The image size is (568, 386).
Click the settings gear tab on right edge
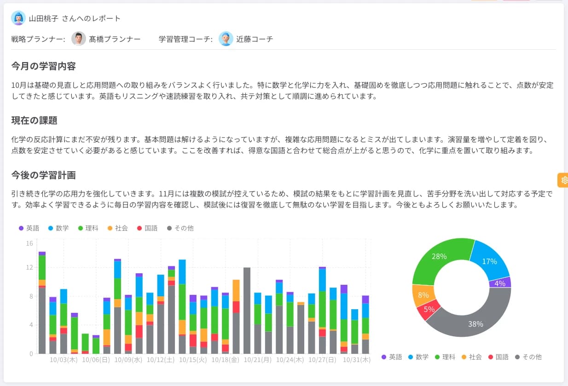563,180
